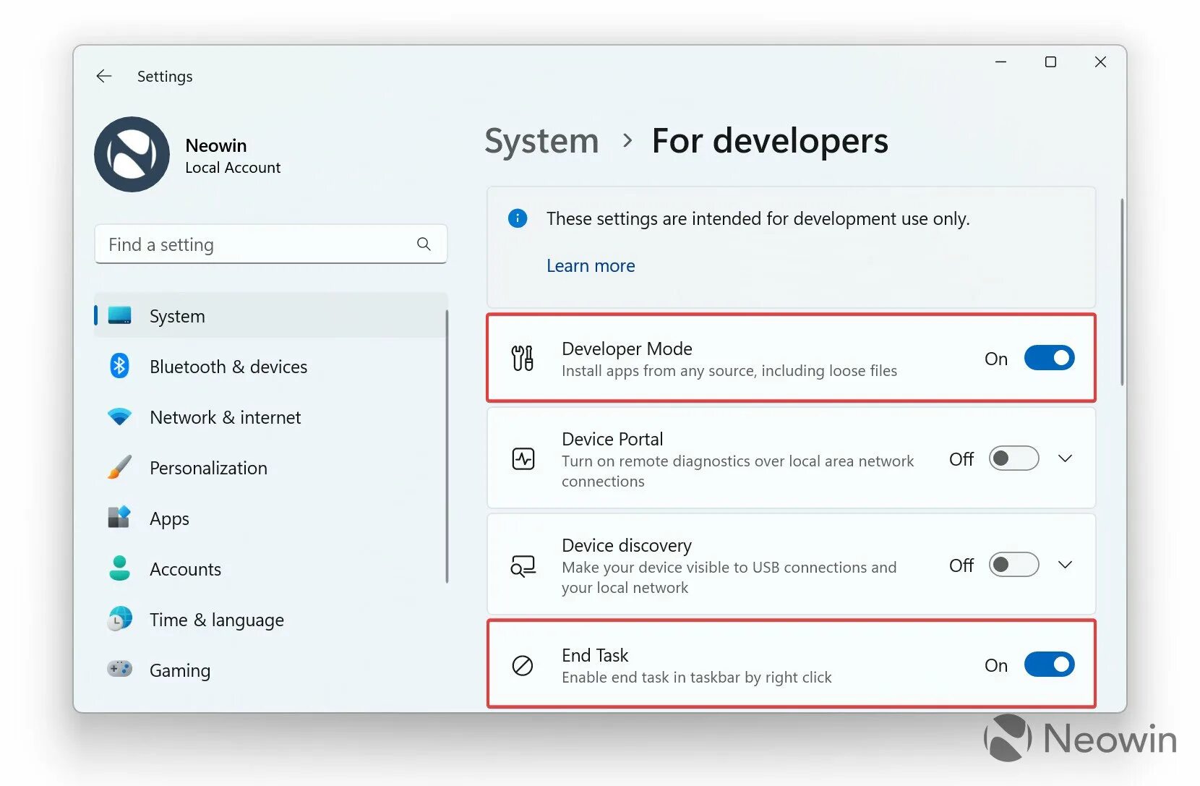Click the search magnifier icon
This screenshot has height=786, width=1200.
(x=424, y=244)
